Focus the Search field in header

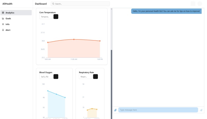tap(80, 4)
